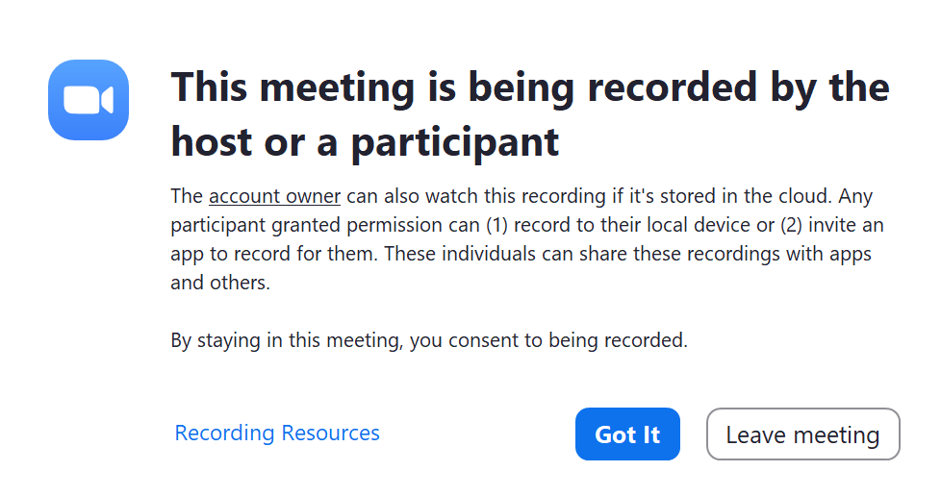
Task: Click the consent to being recorded sentence
Action: coord(429,340)
